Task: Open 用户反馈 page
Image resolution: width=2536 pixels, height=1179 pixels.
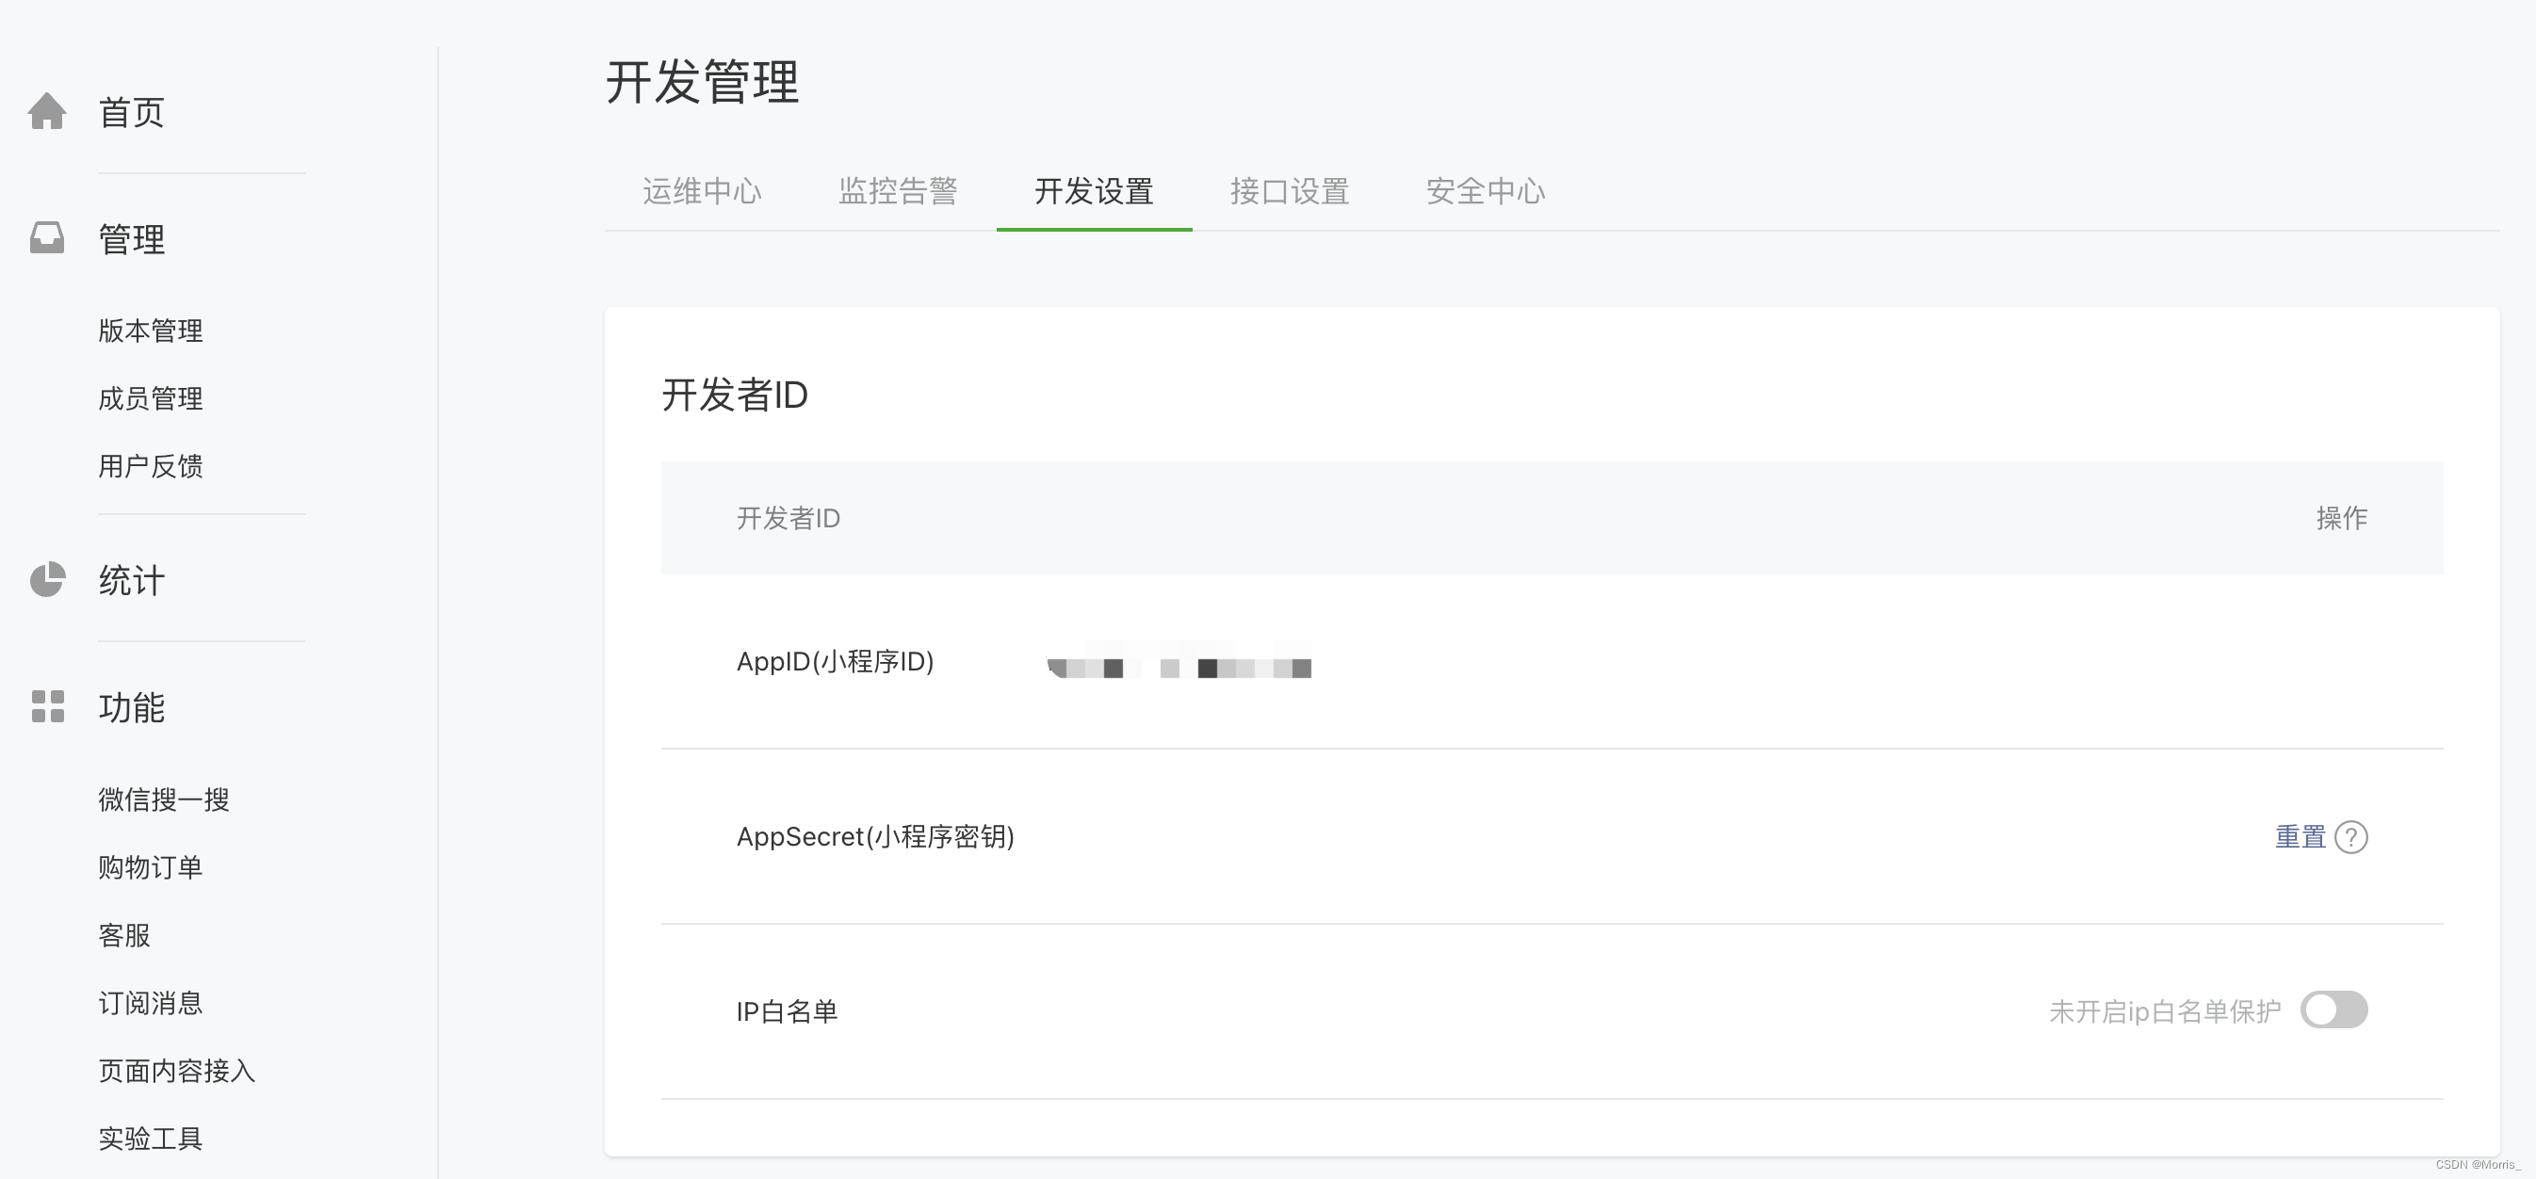Action: (x=151, y=466)
